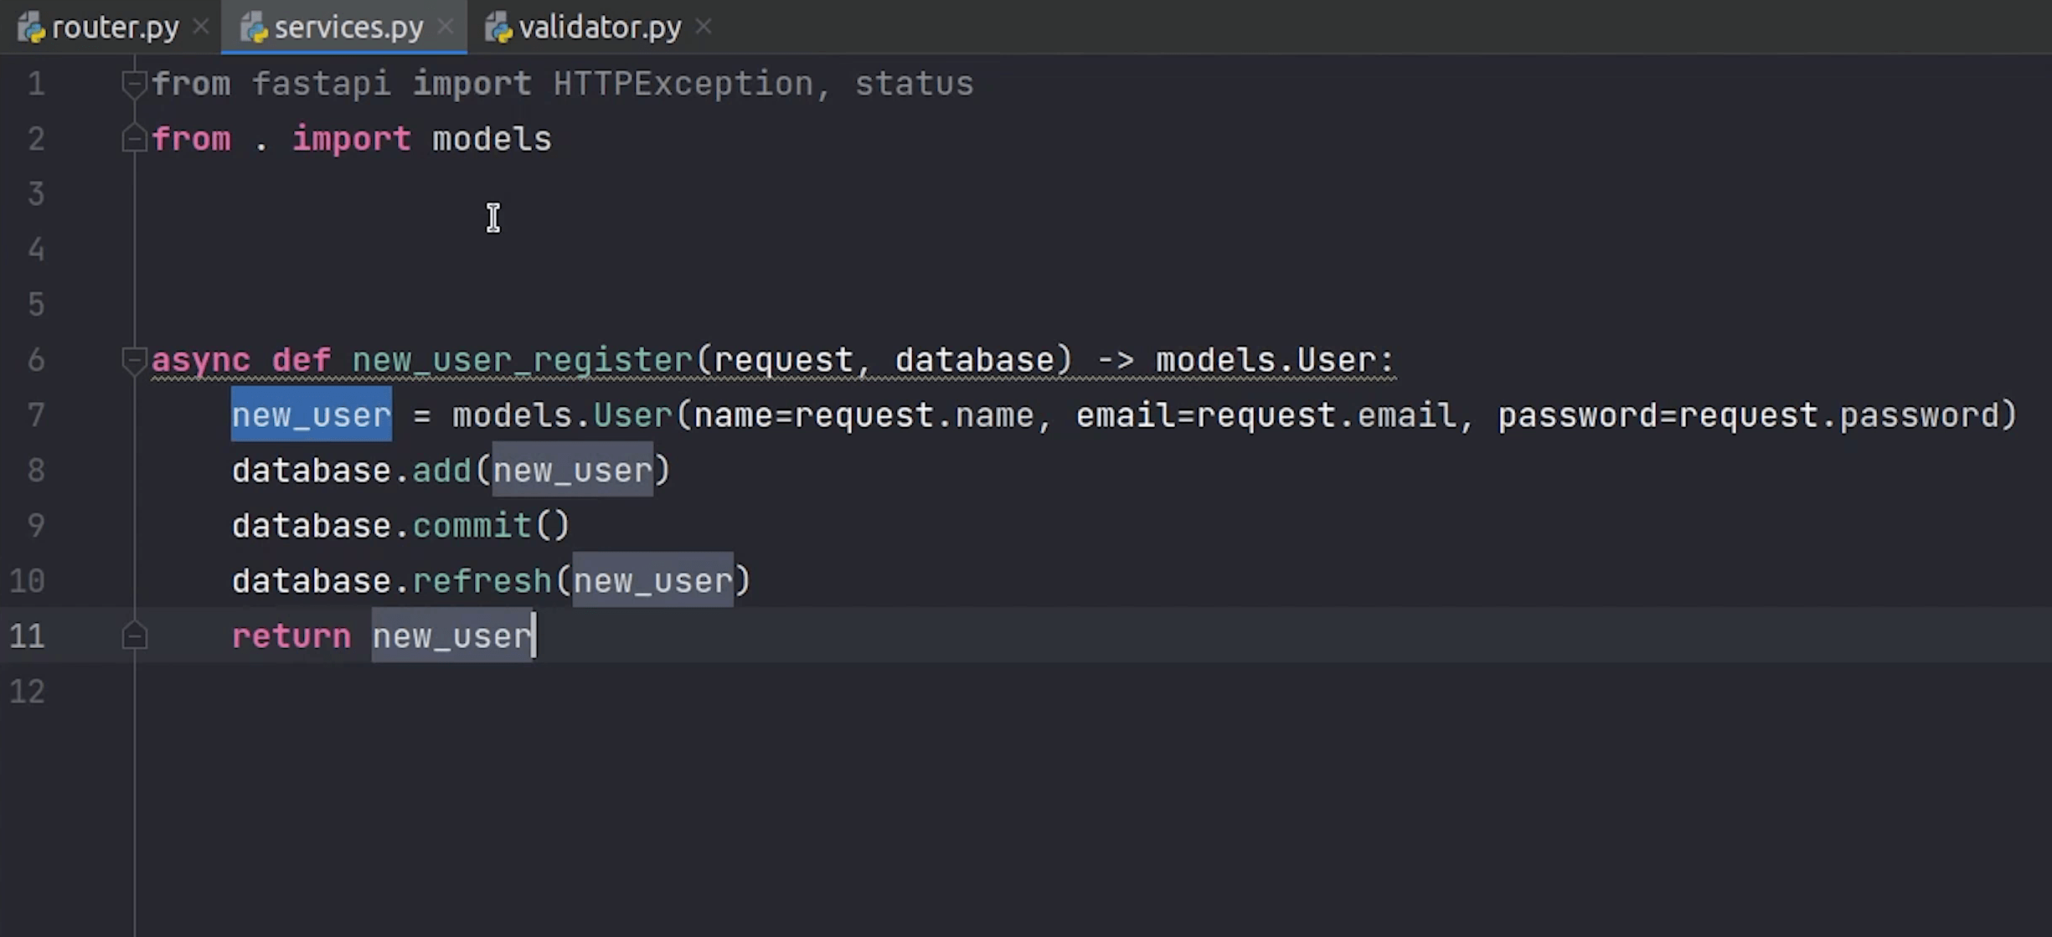The height and width of the screenshot is (937, 2052).
Task: Click the refresh method call on line 10
Action: [x=481, y=581]
